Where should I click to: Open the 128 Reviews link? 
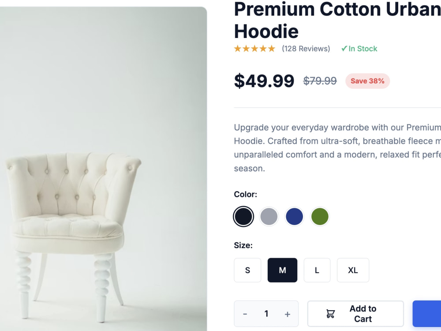click(x=306, y=49)
